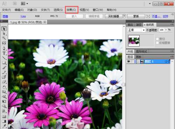Image resolution: width=175 pixels, height=129 pixels.
Task: Select the Line Segment tool
Action: (4, 58)
